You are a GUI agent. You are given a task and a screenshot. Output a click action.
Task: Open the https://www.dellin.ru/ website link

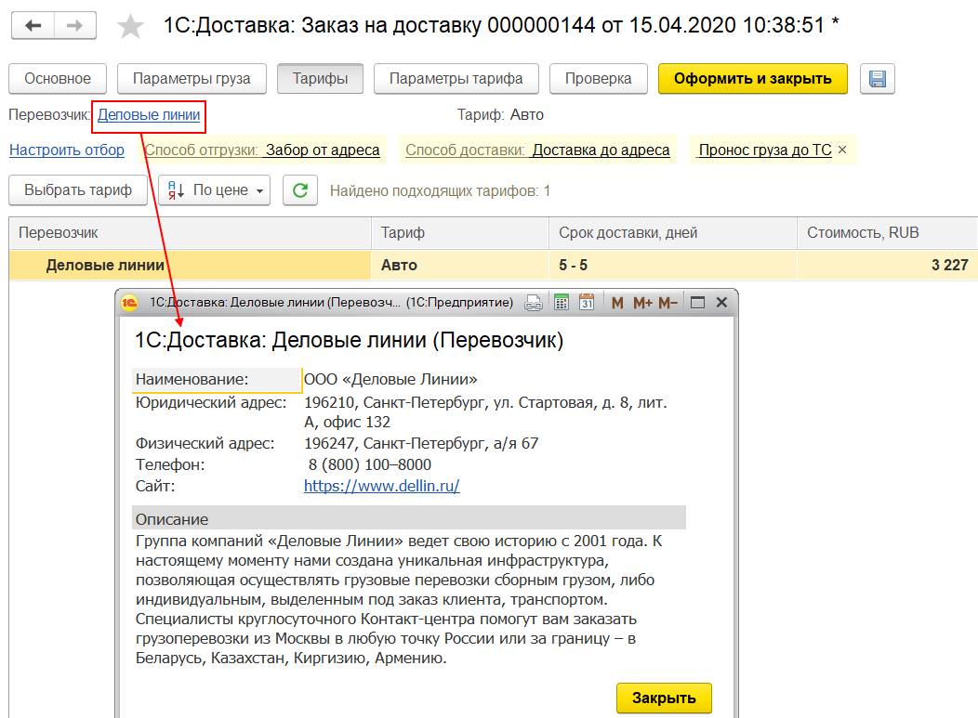(x=382, y=486)
